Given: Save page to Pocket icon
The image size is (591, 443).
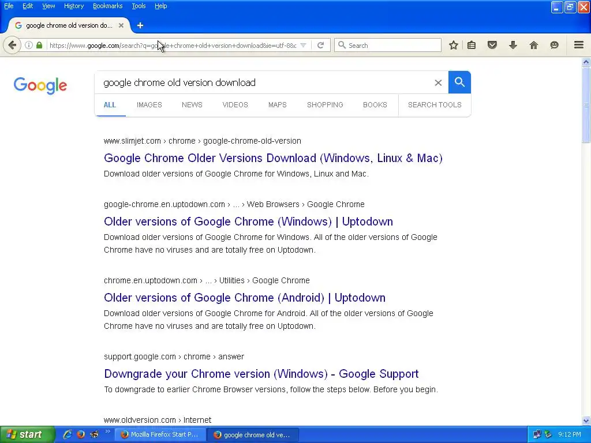Looking at the screenshot, I should [x=492, y=45].
